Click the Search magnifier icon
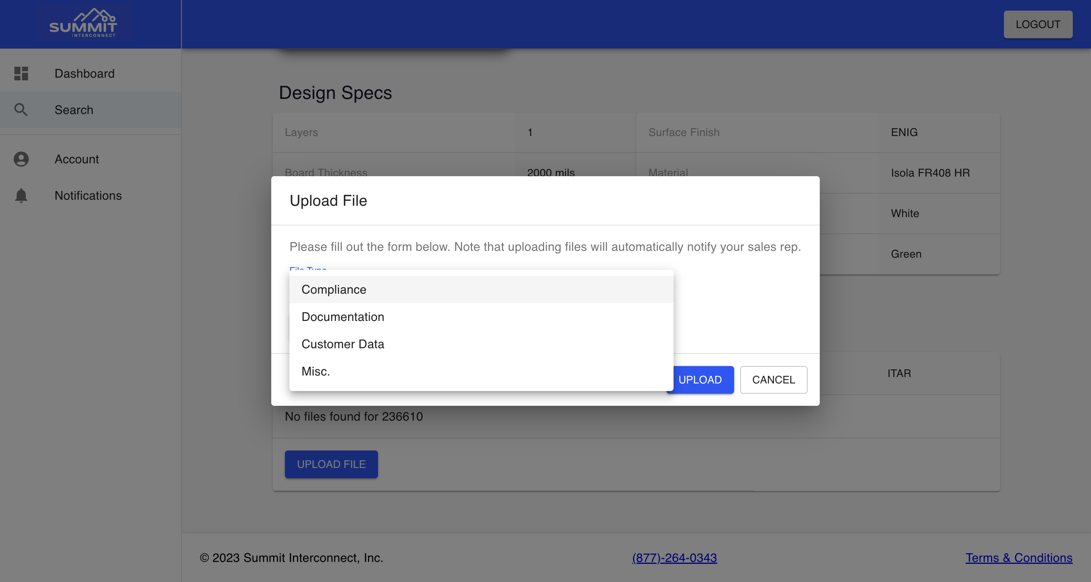The image size is (1091, 582). (21, 110)
